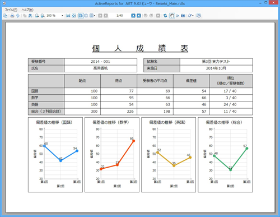
Task: Click the Zoom In magnifier icon
Action: click(x=37, y=16)
